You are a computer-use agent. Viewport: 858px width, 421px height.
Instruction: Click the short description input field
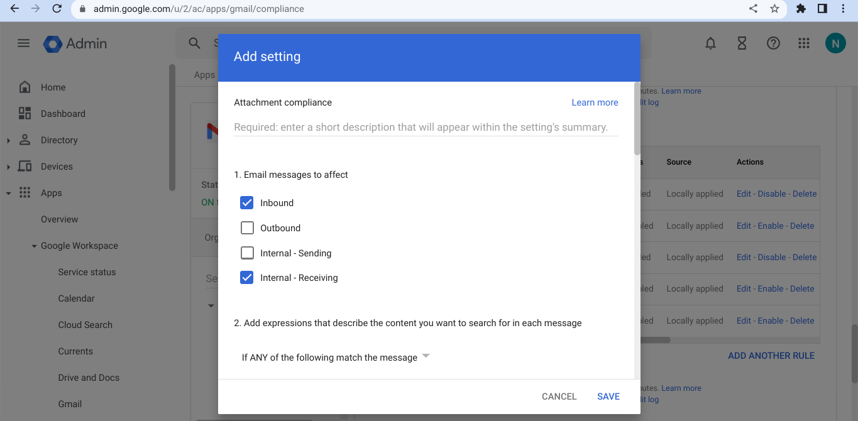click(426, 127)
